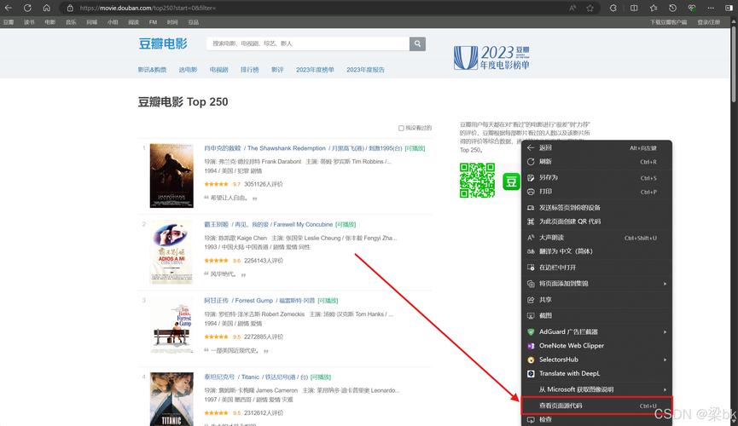Select 查看页面源代码 in context menu
The height and width of the screenshot is (426, 738).
coord(596,406)
